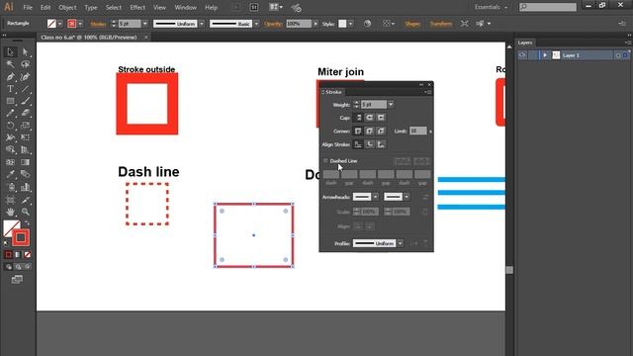Select the Column Graph tool
The image size is (633, 356).
point(25,187)
